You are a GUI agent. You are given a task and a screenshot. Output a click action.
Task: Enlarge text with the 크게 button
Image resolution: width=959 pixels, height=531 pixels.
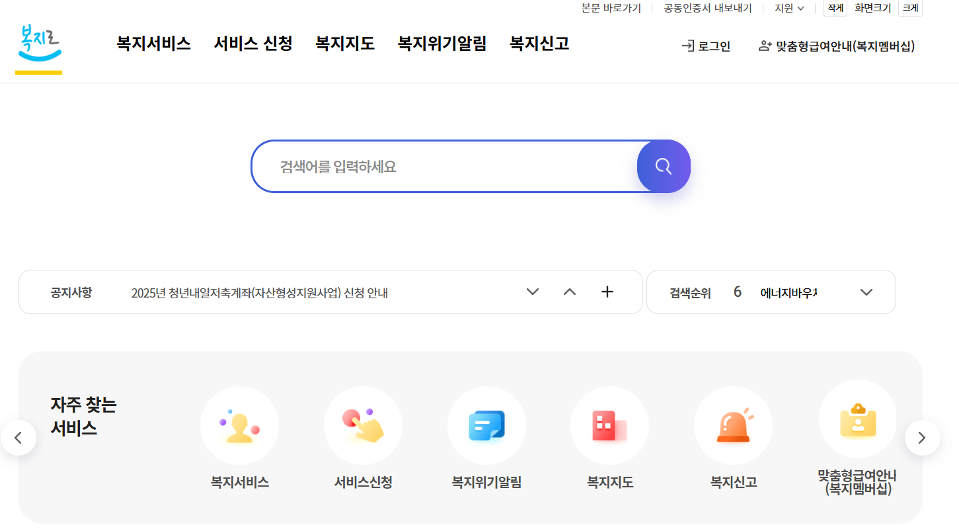click(x=910, y=8)
